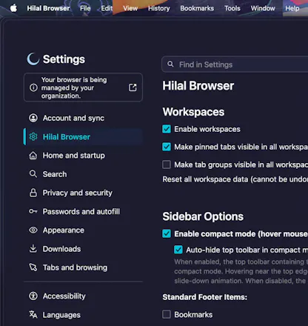Open the Appearance settings category
This screenshot has height=326, width=308.
(x=83, y=230)
